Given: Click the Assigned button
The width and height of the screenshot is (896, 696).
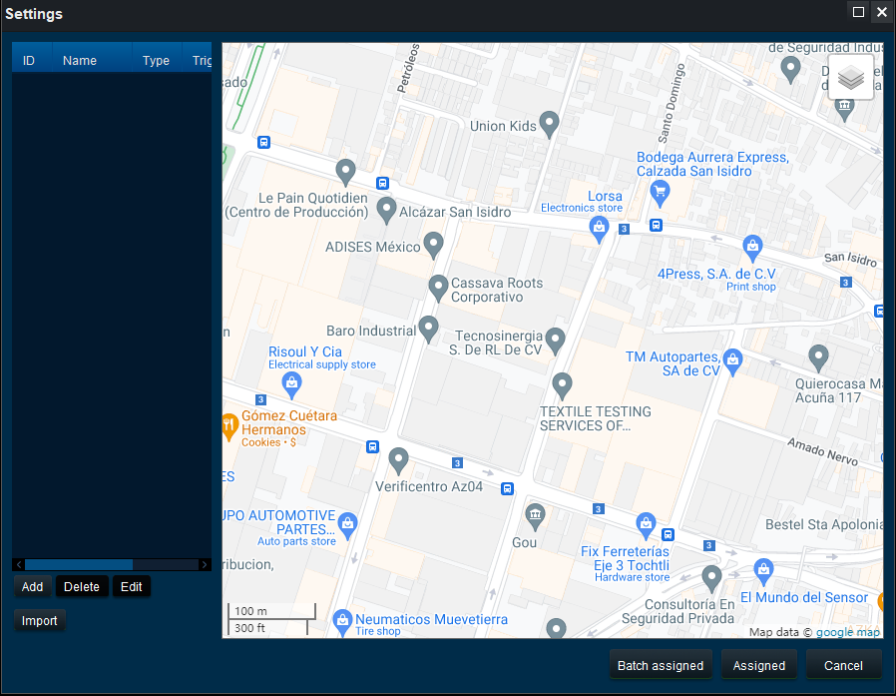Looking at the screenshot, I should (x=759, y=665).
